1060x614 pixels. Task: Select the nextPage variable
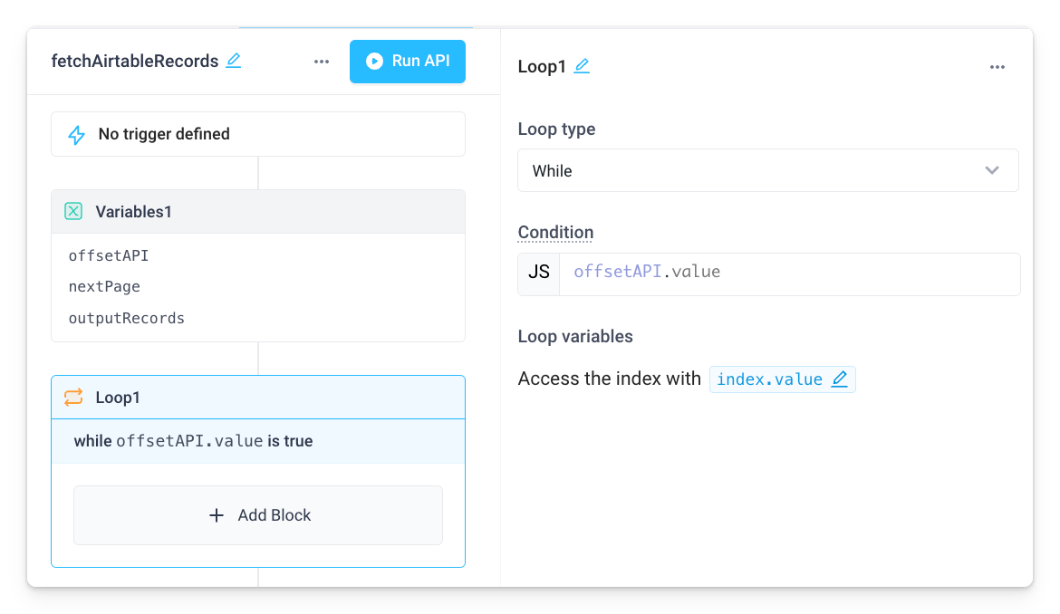102,286
